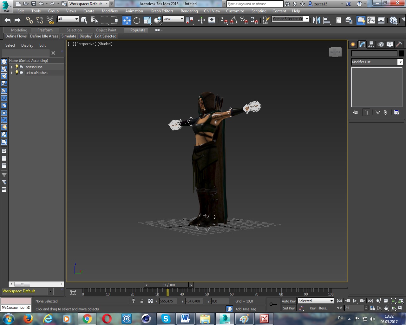Click the Key Filters... button

tap(319, 308)
